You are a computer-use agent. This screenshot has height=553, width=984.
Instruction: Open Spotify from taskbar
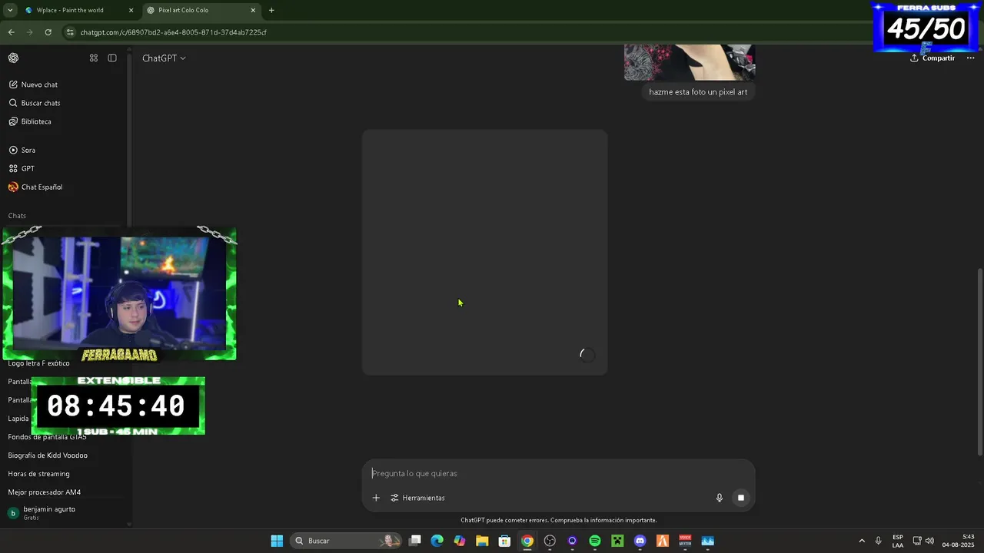point(595,541)
